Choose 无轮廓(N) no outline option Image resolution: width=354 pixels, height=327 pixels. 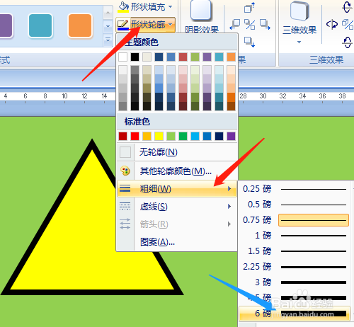(177, 152)
